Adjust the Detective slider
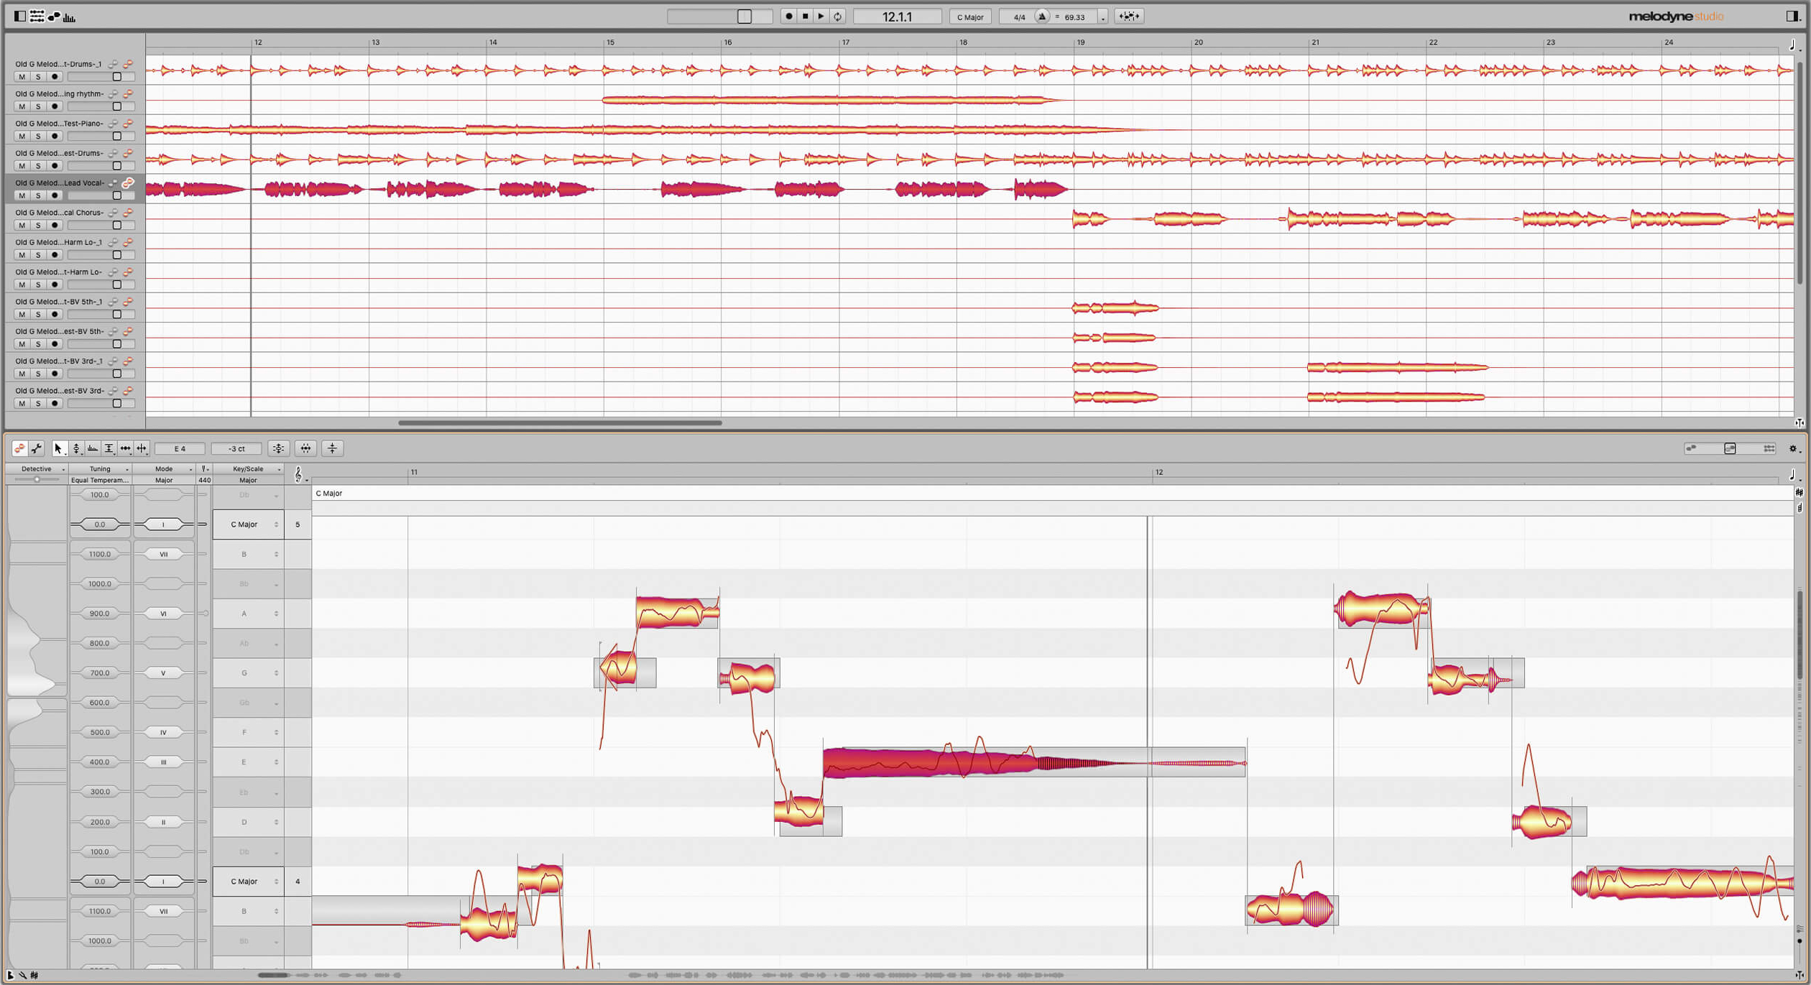The height and width of the screenshot is (985, 1811). 37,479
